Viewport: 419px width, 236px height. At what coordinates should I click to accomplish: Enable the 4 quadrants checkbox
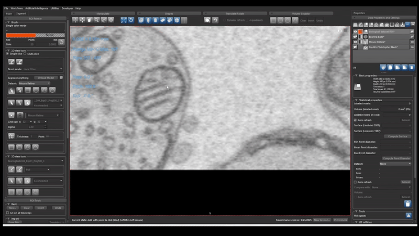pyautogui.click(x=247, y=20)
